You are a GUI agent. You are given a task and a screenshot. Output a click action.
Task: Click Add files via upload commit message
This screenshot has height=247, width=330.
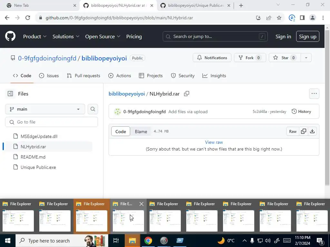(x=188, y=112)
